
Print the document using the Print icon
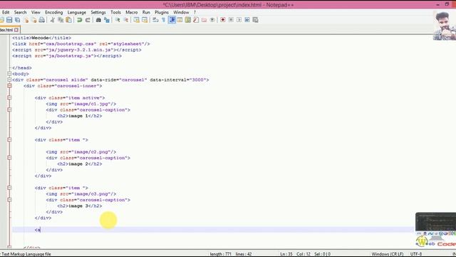point(42,20)
